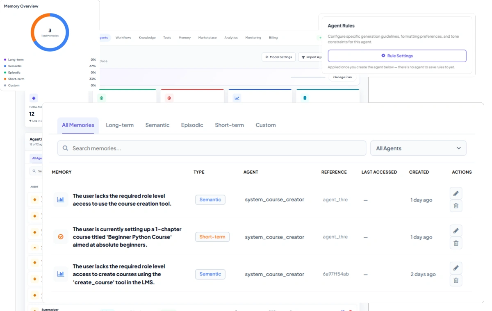The image size is (492, 311).
Task: Click the chart icon of the first memory
Action: click(61, 200)
